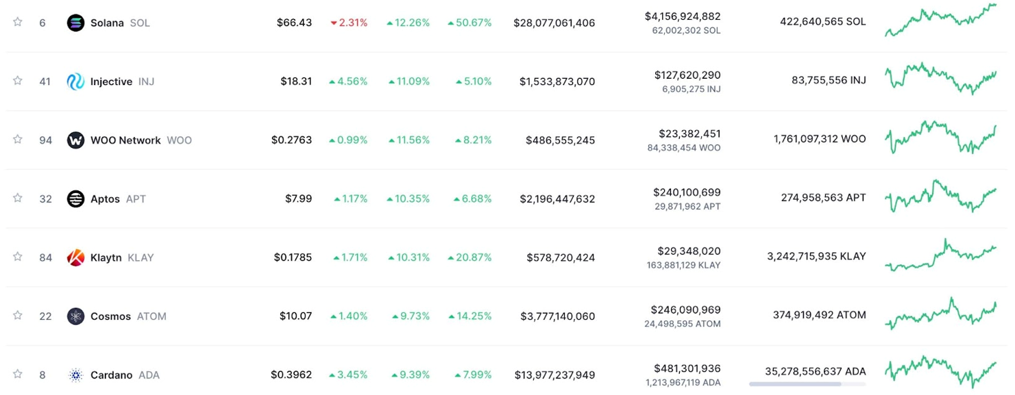Image resolution: width=1015 pixels, height=395 pixels.
Task: Click the Cardano coin logo icon
Action: pyautogui.click(x=75, y=375)
